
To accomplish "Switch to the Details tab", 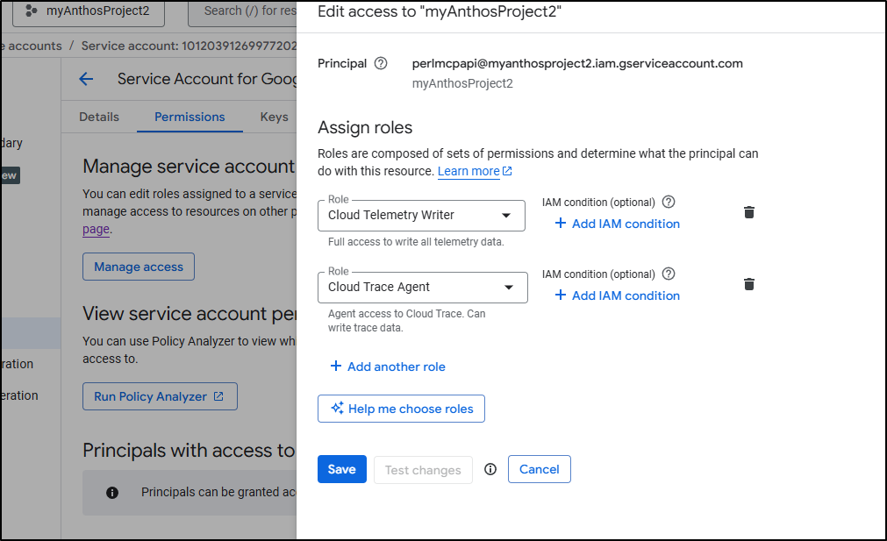I will point(99,117).
